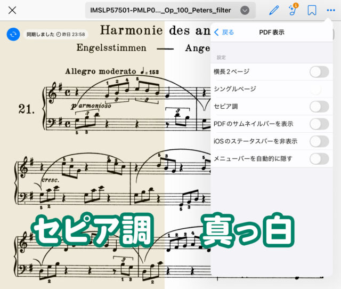
Task: Enable セピア調 switch
Action: [x=319, y=107]
